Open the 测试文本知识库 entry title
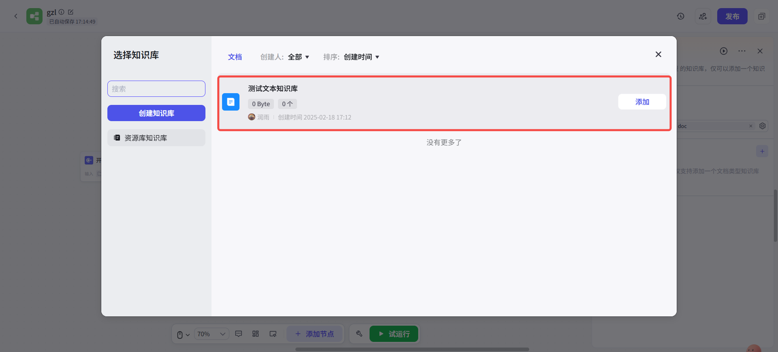The width and height of the screenshot is (778, 352). 273,88
